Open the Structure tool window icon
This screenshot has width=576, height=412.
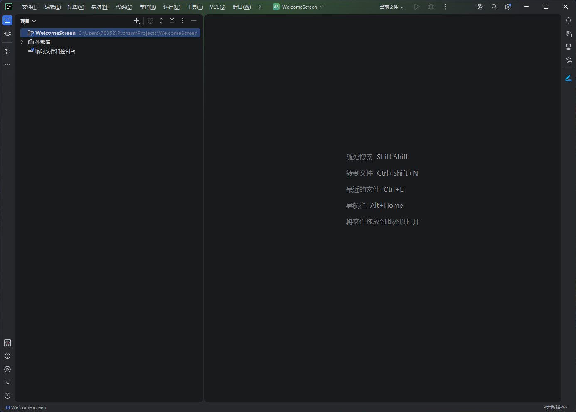(x=7, y=51)
